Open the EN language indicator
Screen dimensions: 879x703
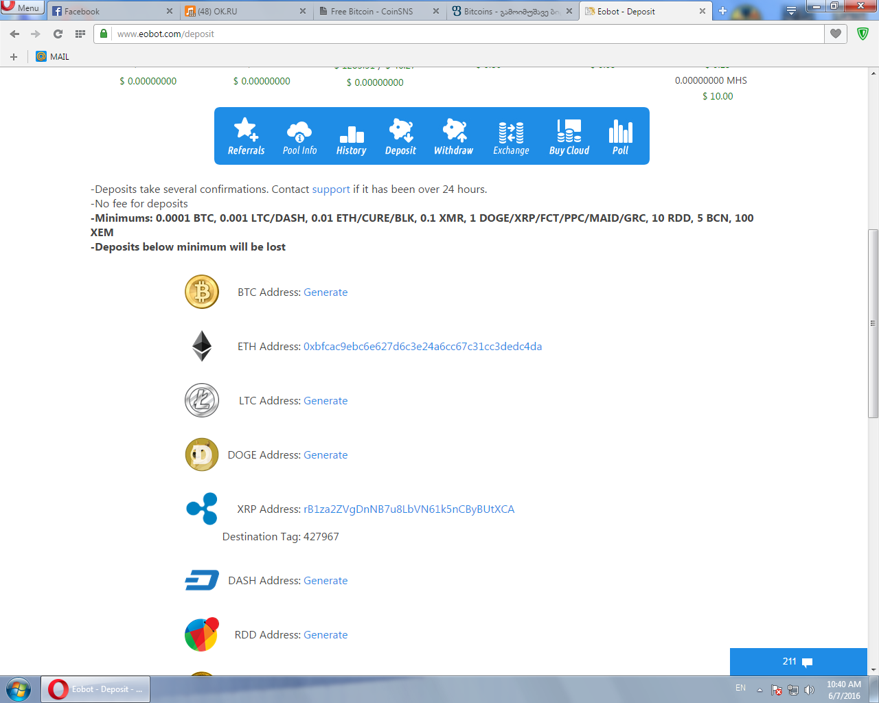740,688
